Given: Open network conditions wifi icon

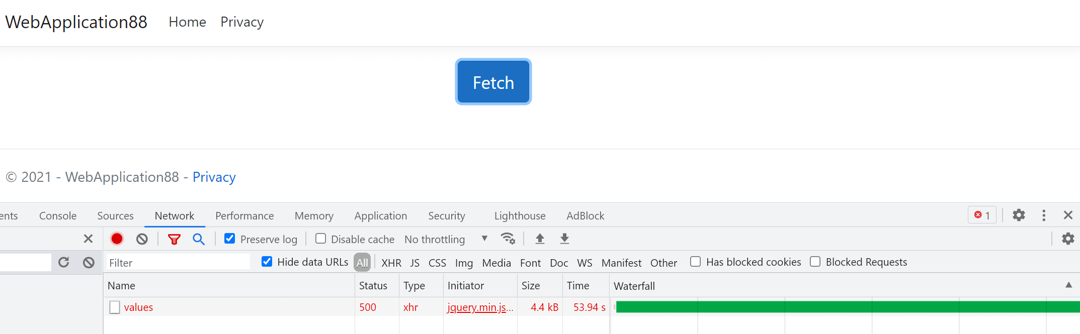Looking at the screenshot, I should coord(508,239).
